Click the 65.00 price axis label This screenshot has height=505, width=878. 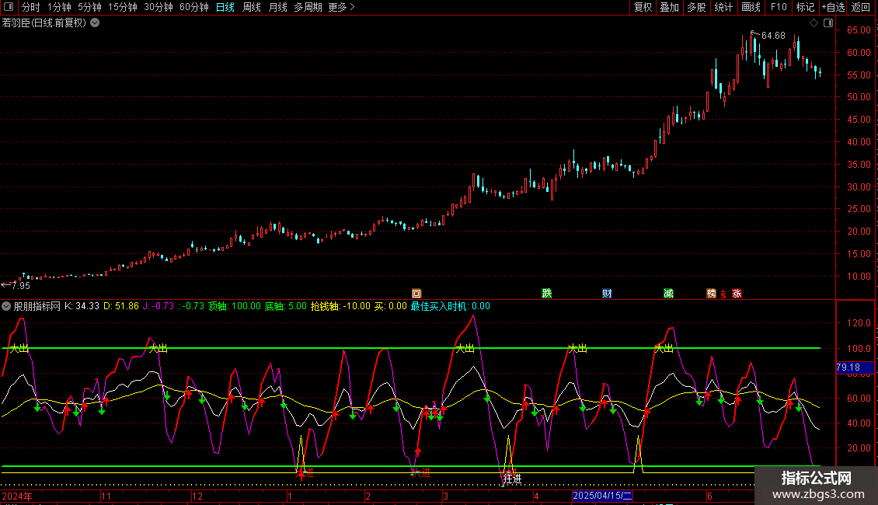859,30
